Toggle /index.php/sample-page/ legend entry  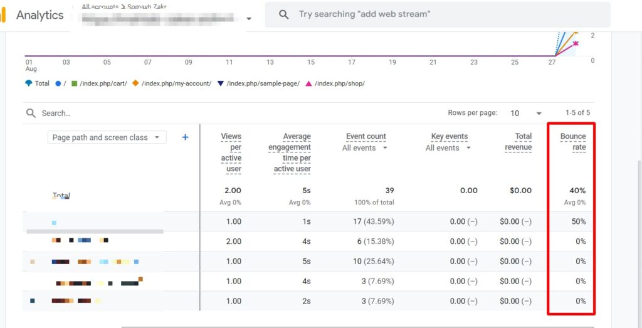pos(259,83)
